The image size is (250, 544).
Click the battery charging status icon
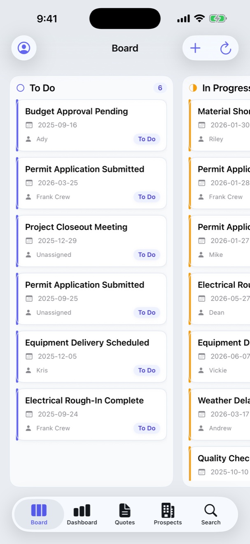[x=218, y=19]
